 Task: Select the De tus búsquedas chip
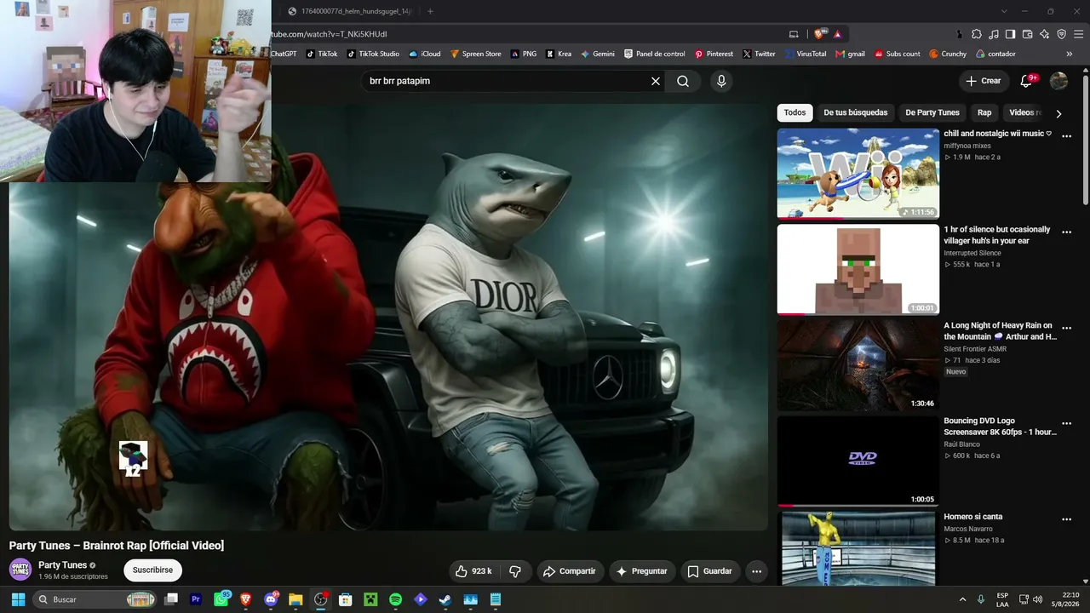click(855, 112)
